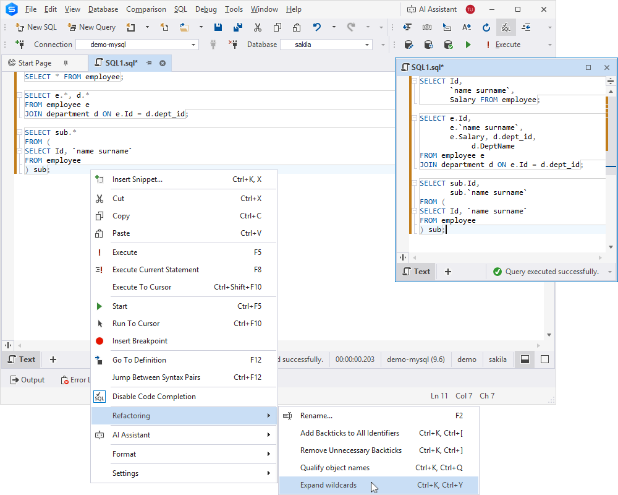The width and height of the screenshot is (618, 495).
Task: Choose Rename in the Refactoring submenu
Action: [379, 416]
